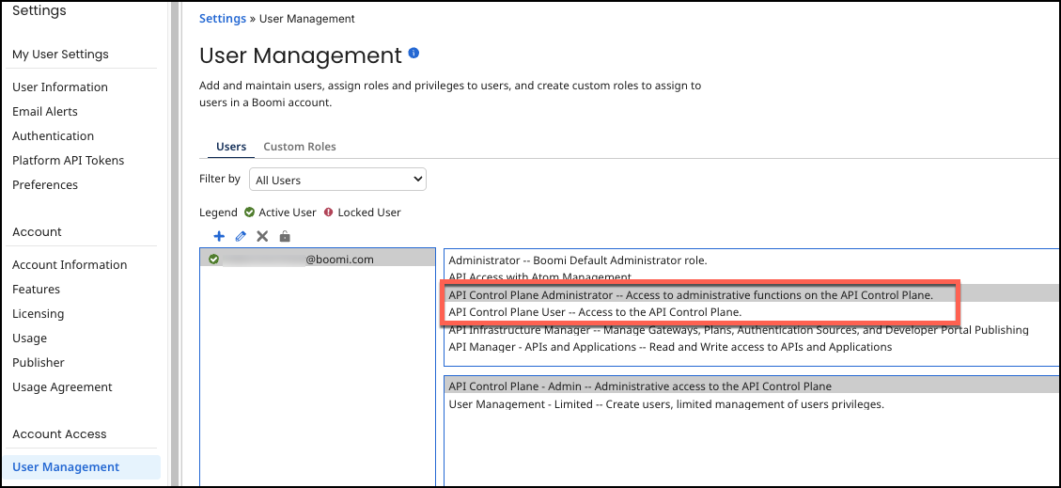Select the API Control Plane Administrator role

[x=690, y=295]
